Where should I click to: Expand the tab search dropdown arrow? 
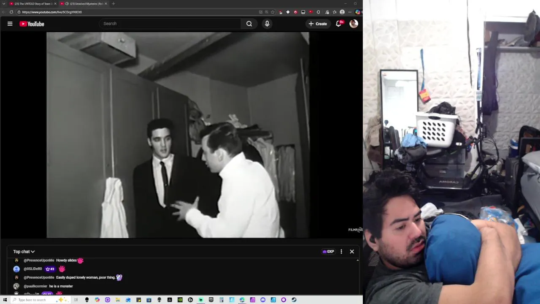click(x=4, y=4)
